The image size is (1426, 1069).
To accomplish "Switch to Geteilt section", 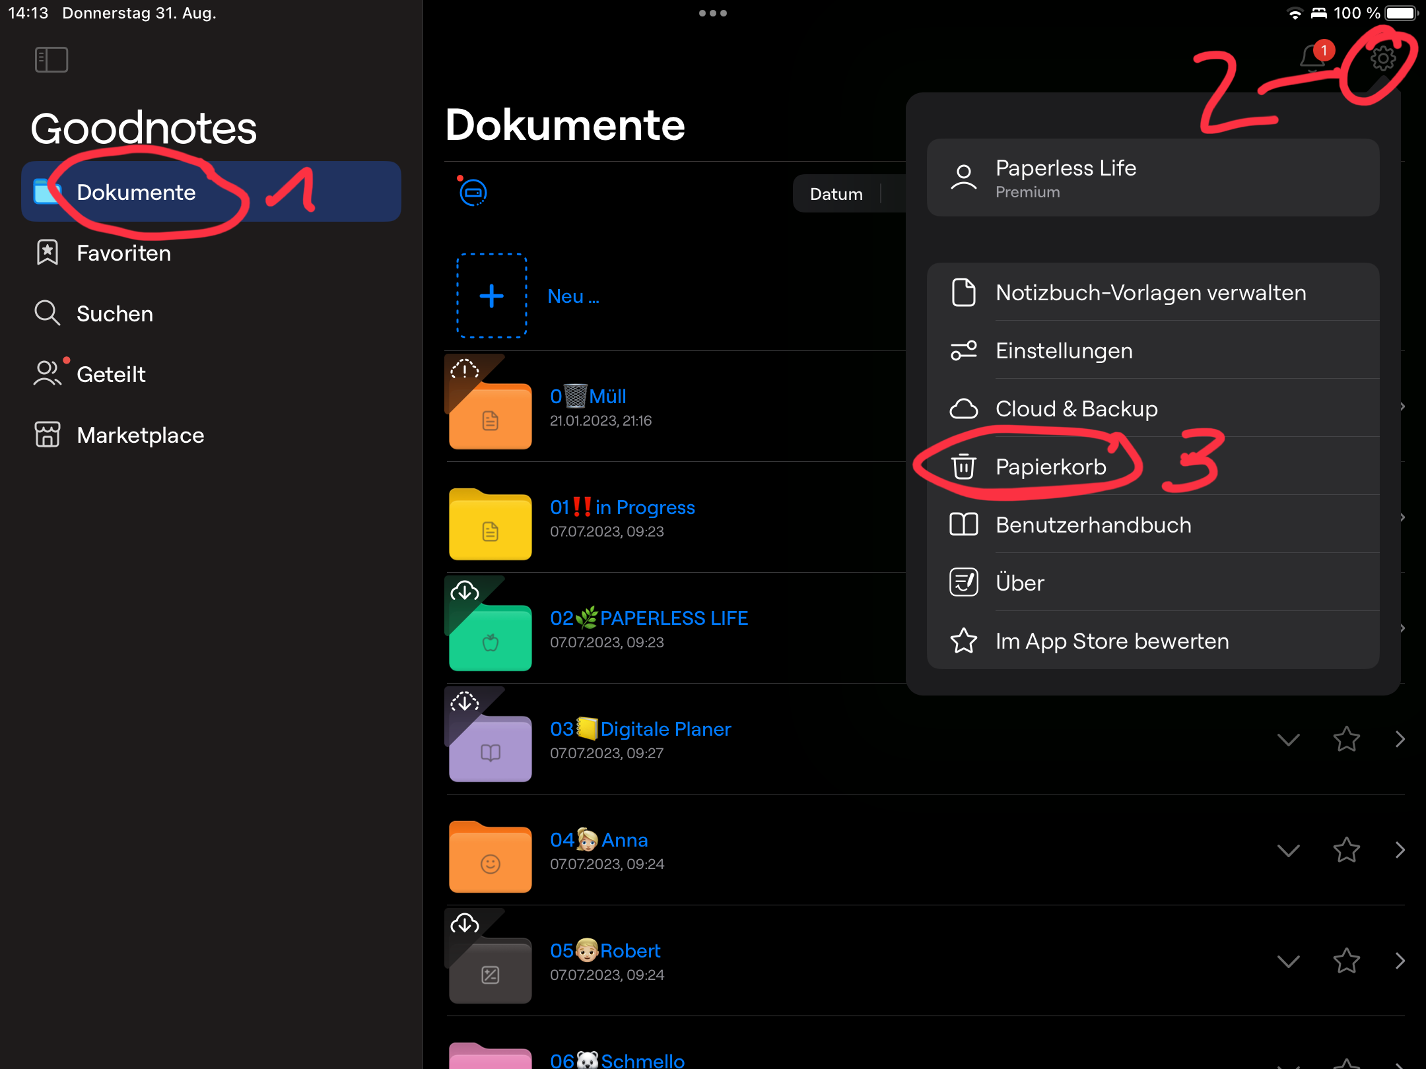I will (211, 374).
